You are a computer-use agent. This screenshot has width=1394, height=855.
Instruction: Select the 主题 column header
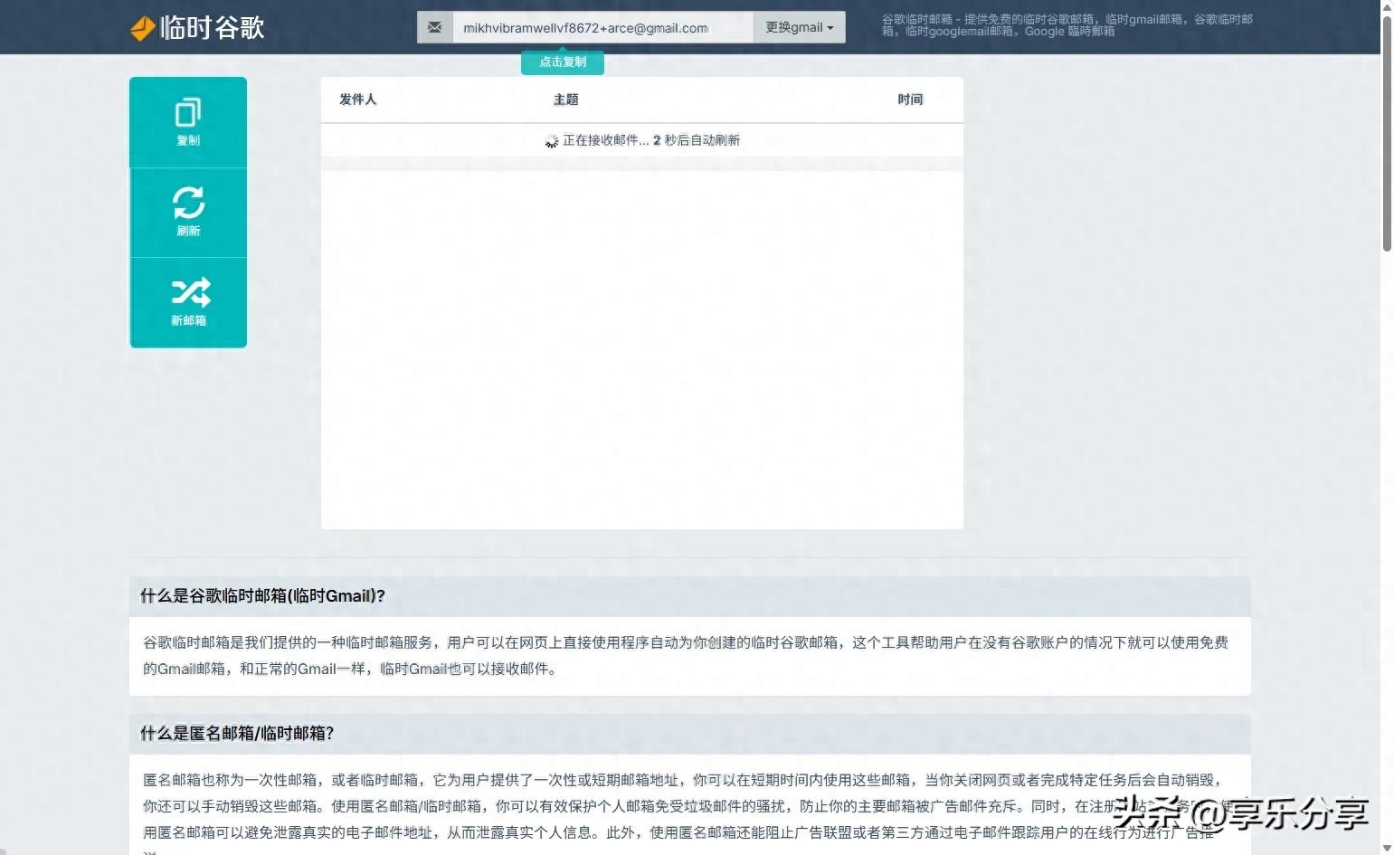565,100
